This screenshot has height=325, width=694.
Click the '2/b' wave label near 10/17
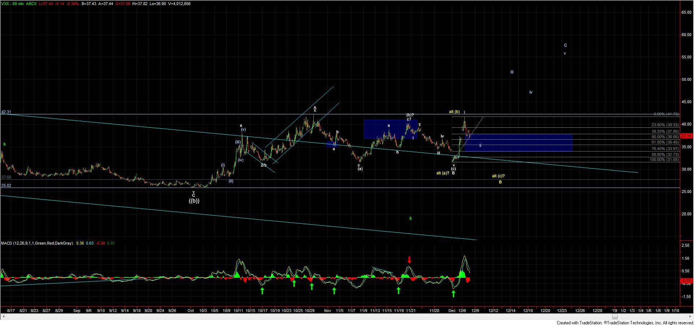coord(264,165)
